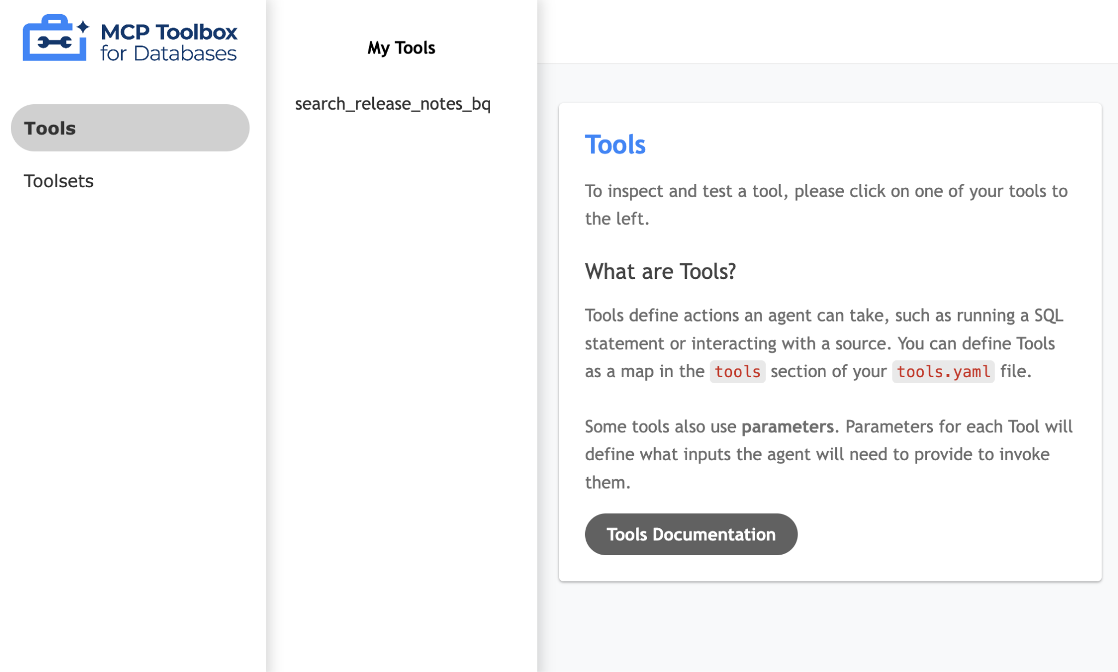
Task: Open the search_release_notes_bq tool
Action: pos(393,104)
